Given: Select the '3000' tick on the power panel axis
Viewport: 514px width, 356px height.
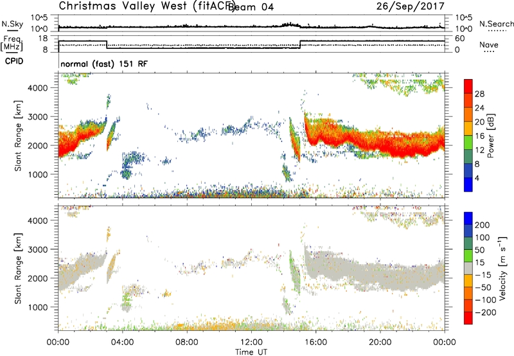Looking at the screenshot, I should coord(37,117).
